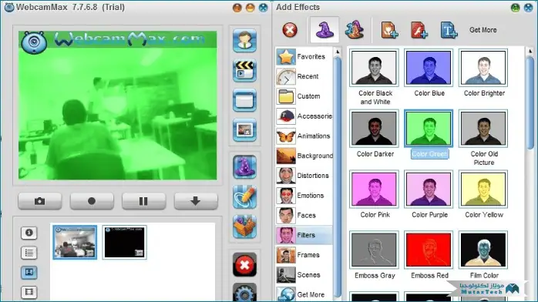Select the movie clapperboard source icon

(x=244, y=71)
